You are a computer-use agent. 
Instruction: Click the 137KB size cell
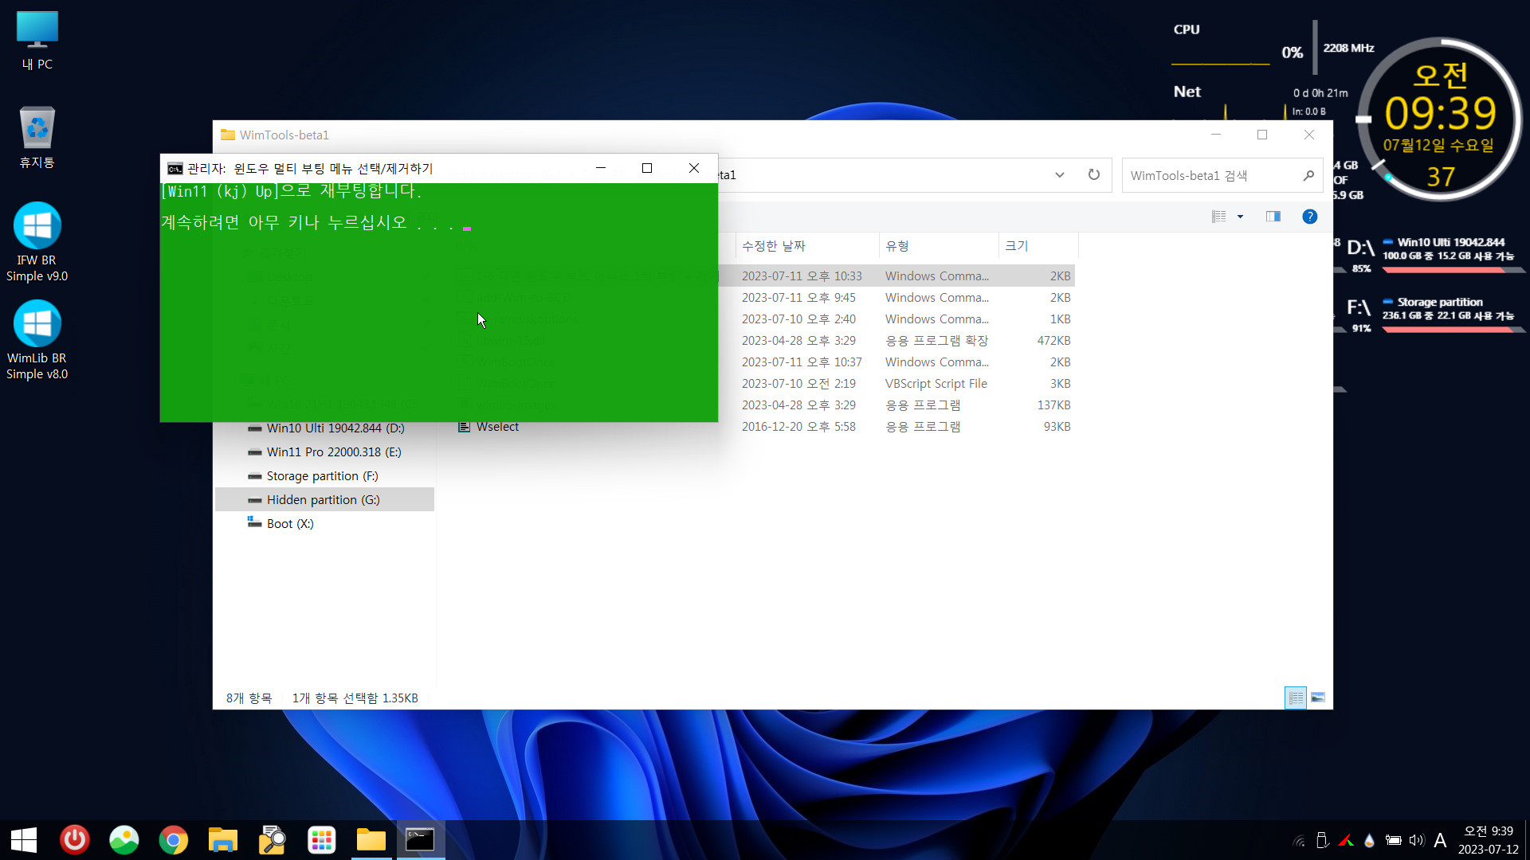pos(1053,405)
